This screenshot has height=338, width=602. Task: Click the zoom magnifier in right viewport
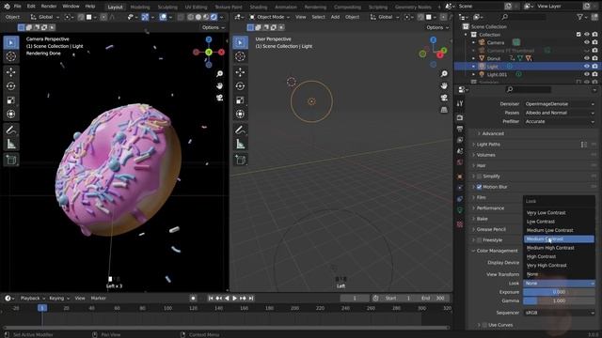pos(444,73)
